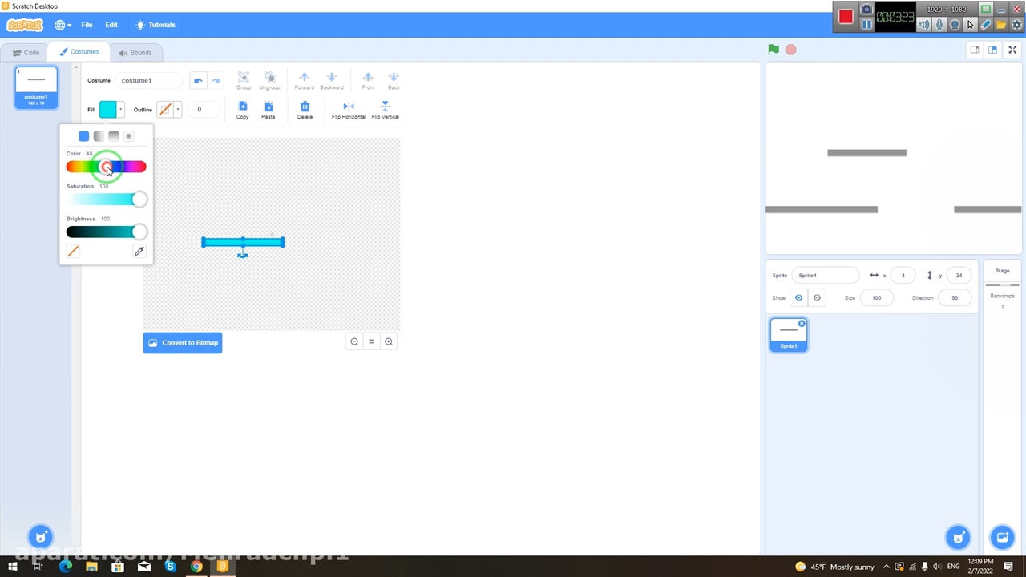Hide the sprite with crossed-eye icon
The width and height of the screenshot is (1026, 577).
[817, 298]
